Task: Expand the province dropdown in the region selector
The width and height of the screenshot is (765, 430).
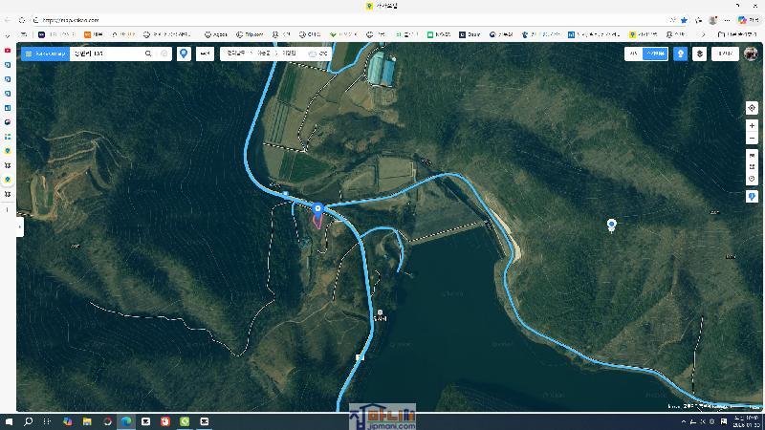Action: [237, 54]
